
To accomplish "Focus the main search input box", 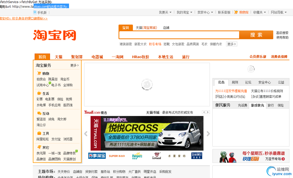I will (x=179, y=35).
